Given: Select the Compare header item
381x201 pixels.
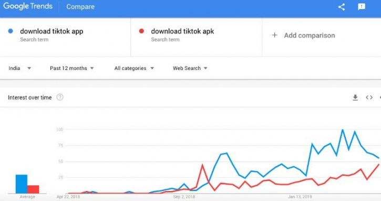Looking at the screenshot, I should pyautogui.click(x=80, y=7).
